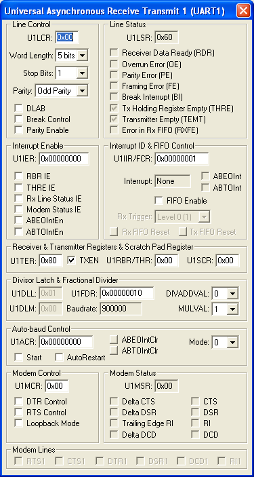The width and height of the screenshot is (254, 477).
Task: Toggle the Delta DCD checkbox
Action: coord(114,434)
